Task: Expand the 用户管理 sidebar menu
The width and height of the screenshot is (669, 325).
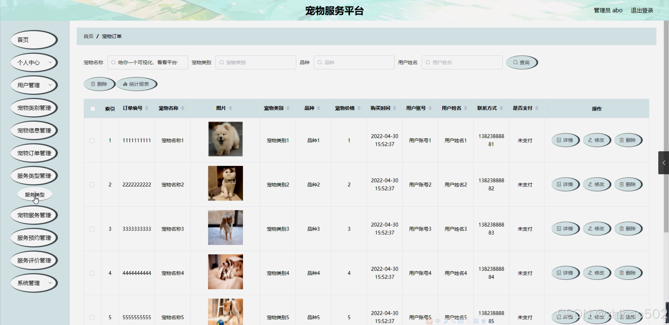Action: (34, 85)
